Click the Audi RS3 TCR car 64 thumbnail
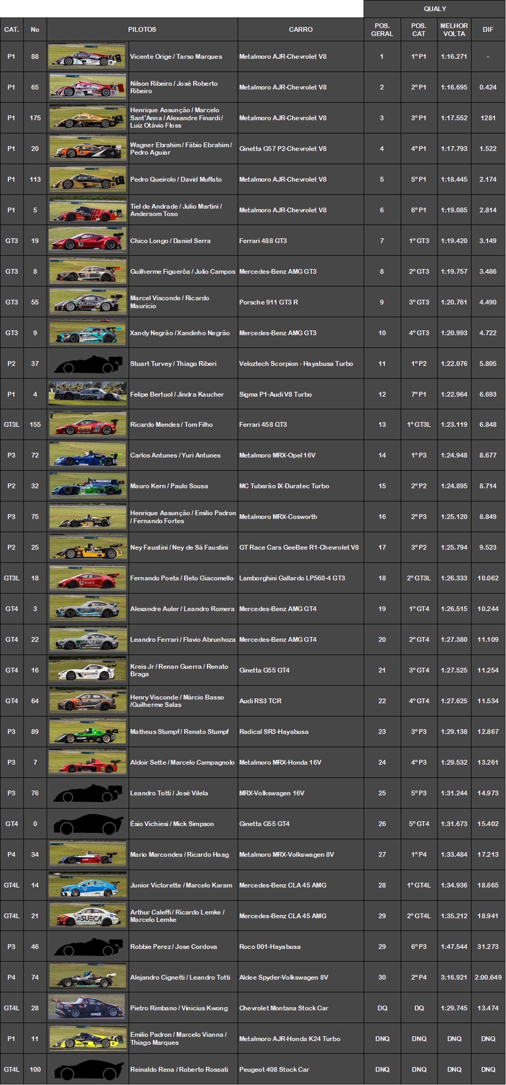This screenshot has height=1085, width=506. 87,701
